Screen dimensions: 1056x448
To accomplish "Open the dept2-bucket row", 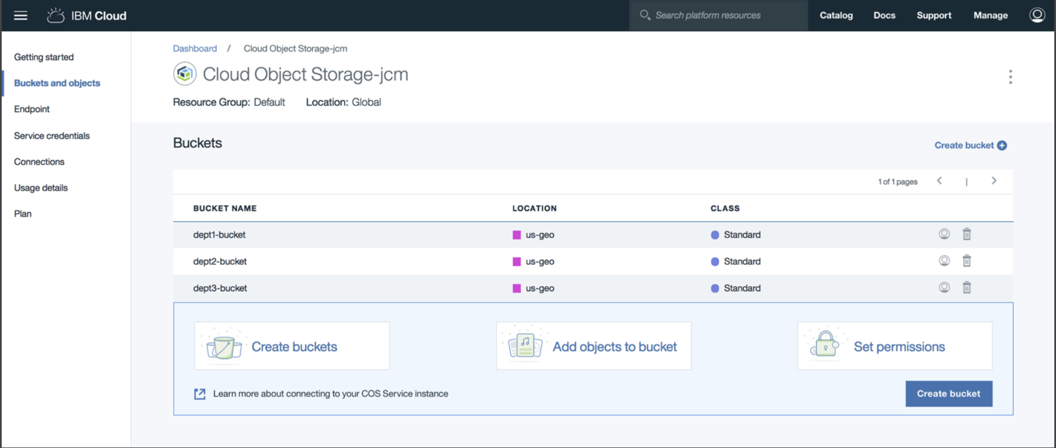I will [x=593, y=261].
